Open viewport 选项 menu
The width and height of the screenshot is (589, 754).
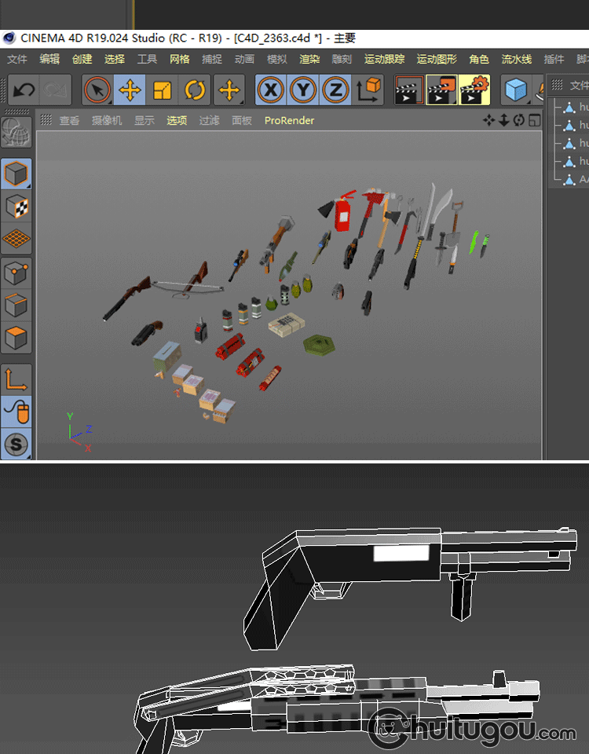click(177, 120)
